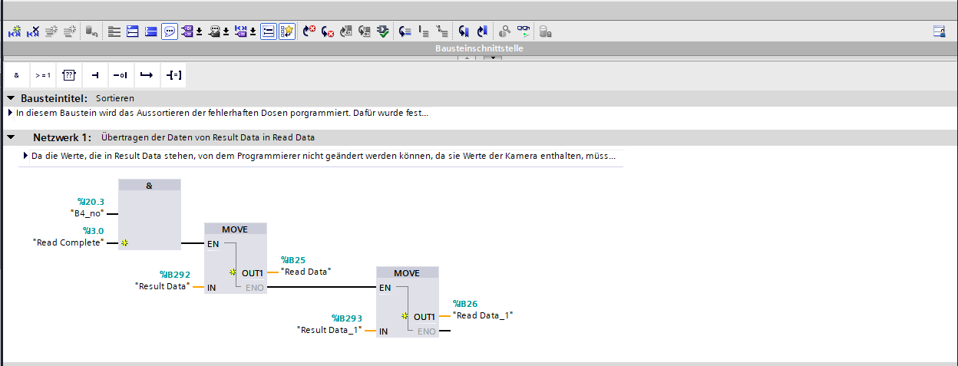Open the Bausteinschnittstelle bar
Viewport: 958px width, 366px height.
(479, 48)
